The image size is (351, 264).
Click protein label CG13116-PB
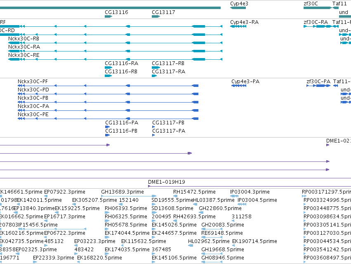[121, 131]
